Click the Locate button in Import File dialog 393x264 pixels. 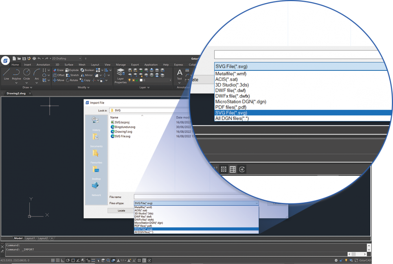tap(121, 210)
